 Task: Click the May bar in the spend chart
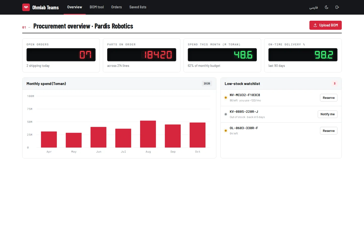74,140
